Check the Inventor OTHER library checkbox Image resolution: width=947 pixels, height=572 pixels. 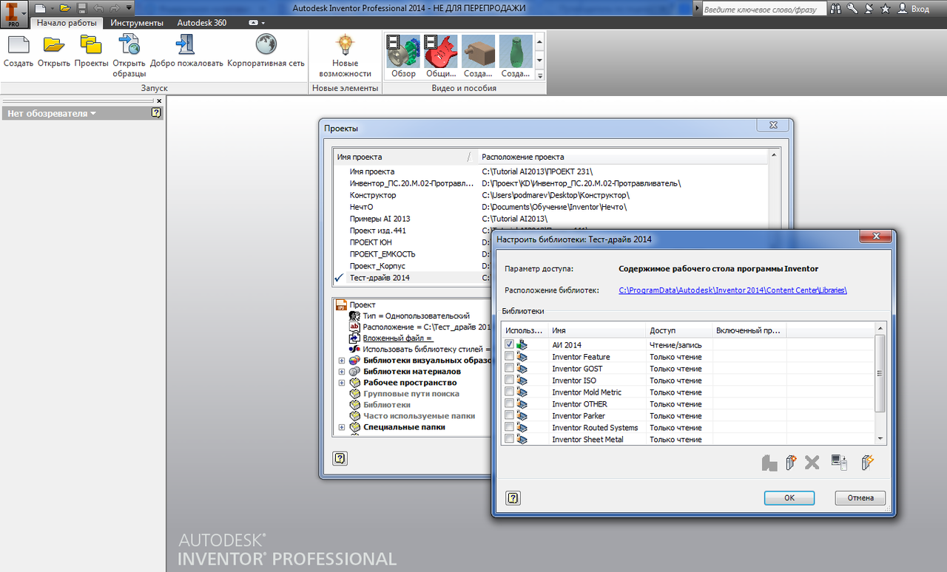pos(509,404)
